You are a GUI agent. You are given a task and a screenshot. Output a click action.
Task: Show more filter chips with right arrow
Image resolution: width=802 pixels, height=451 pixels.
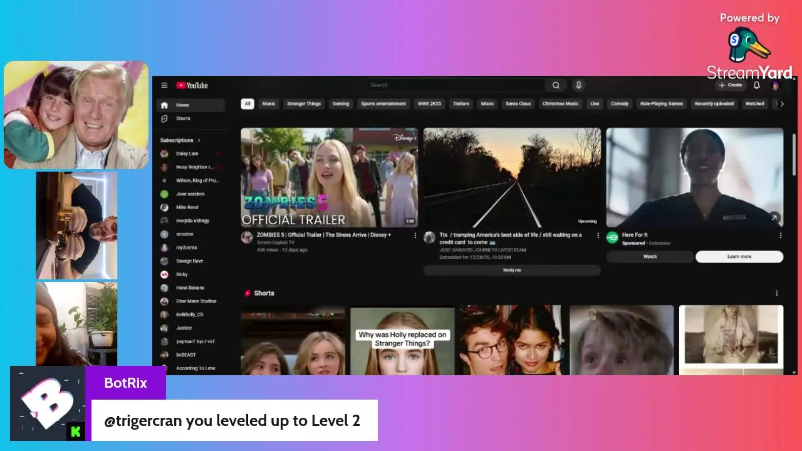click(781, 104)
